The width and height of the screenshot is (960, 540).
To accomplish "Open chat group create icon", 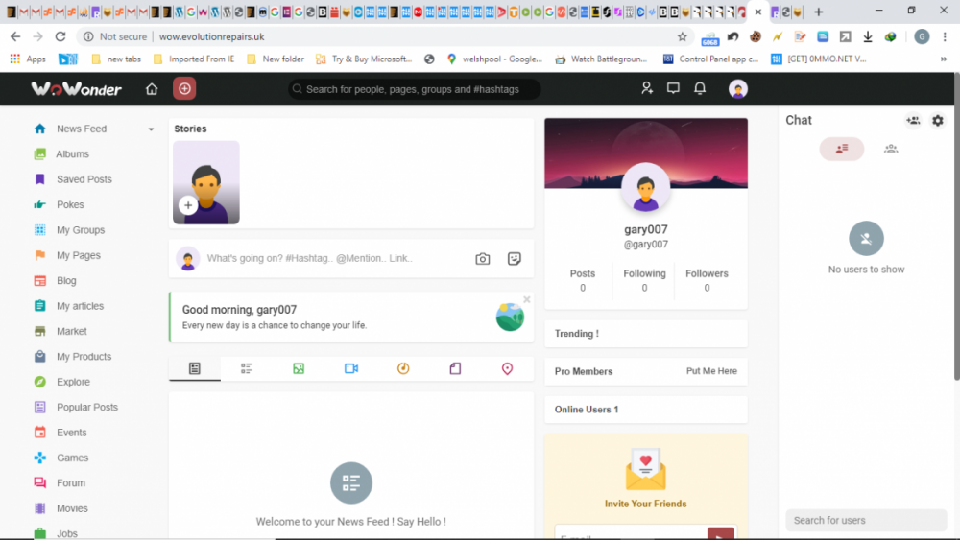I will tap(913, 121).
